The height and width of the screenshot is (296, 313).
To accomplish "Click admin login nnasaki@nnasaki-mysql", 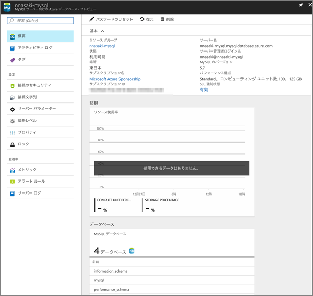I will [221, 57].
